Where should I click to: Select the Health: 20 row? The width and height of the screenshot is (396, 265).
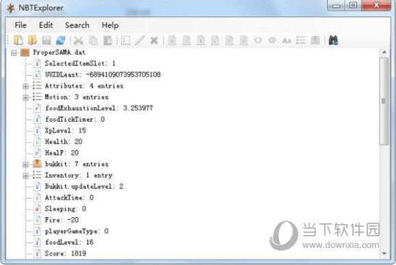(x=64, y=141)
